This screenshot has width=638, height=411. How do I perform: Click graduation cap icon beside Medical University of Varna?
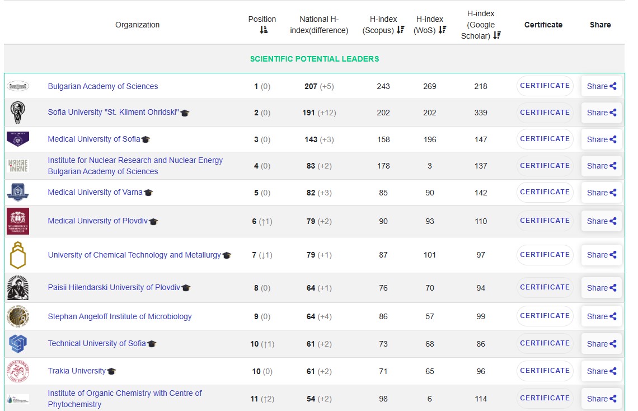[x=148, y=193]
